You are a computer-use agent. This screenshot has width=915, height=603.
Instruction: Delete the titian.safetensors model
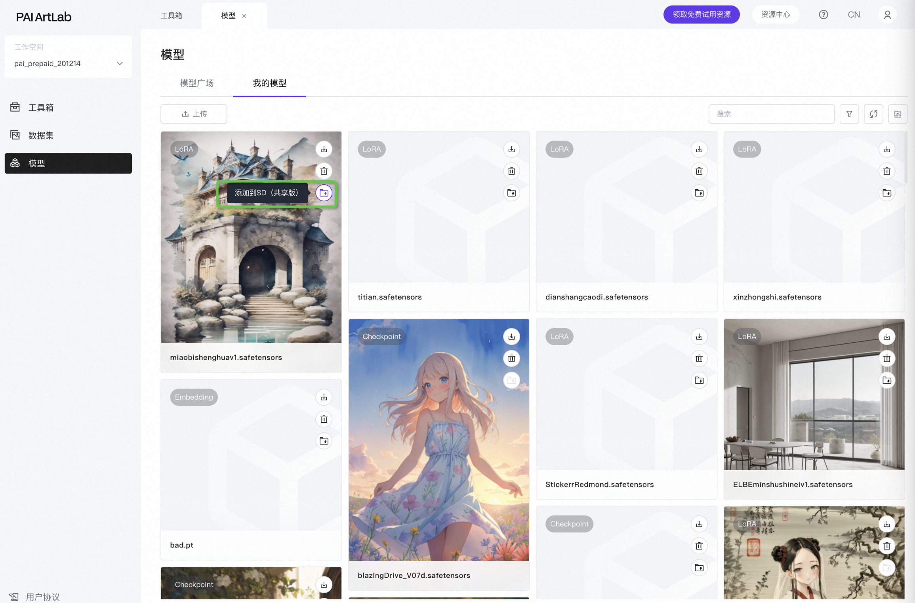(x=511, y=171)
